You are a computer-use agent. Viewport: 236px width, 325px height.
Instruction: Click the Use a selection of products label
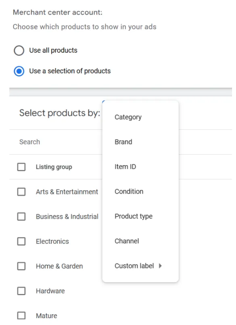pyautogui.click(x=70, y=71)
